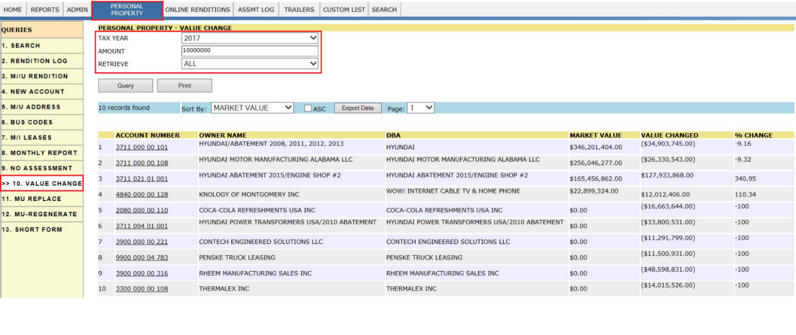The height and width of the screenshot is (335, 796).
Task: Select 7. M/I LEASES query
Action: [42, 138]
